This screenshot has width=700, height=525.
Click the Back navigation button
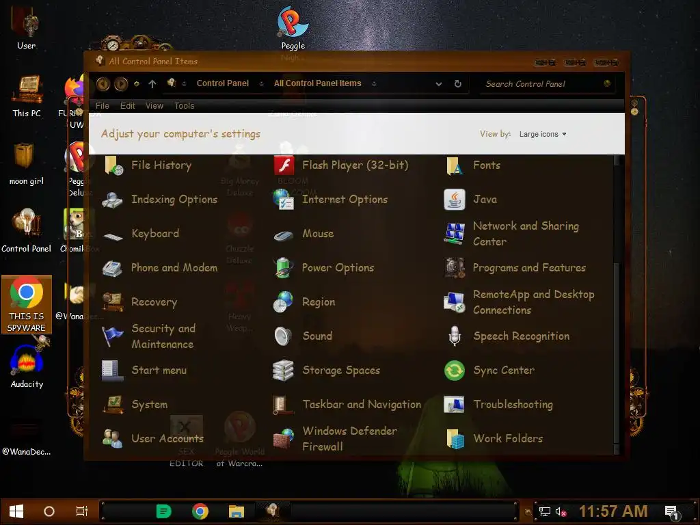pyautogui.click(x=103, y=84)
